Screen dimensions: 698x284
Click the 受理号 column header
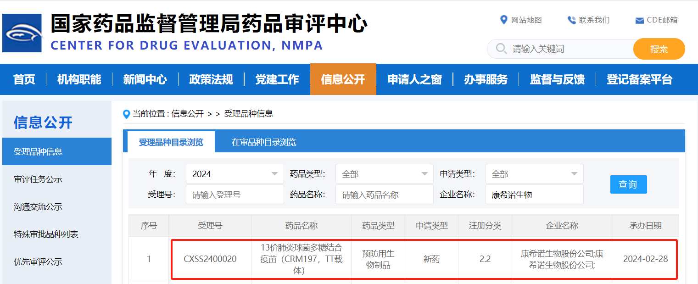210,225
